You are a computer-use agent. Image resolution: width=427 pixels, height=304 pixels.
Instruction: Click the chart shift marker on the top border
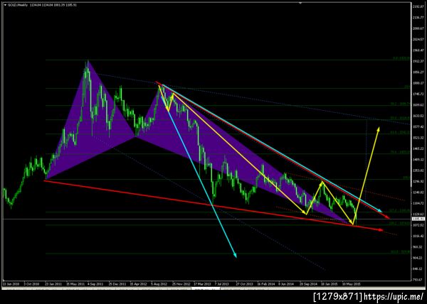pyautogui.click(x=300, y=4)
